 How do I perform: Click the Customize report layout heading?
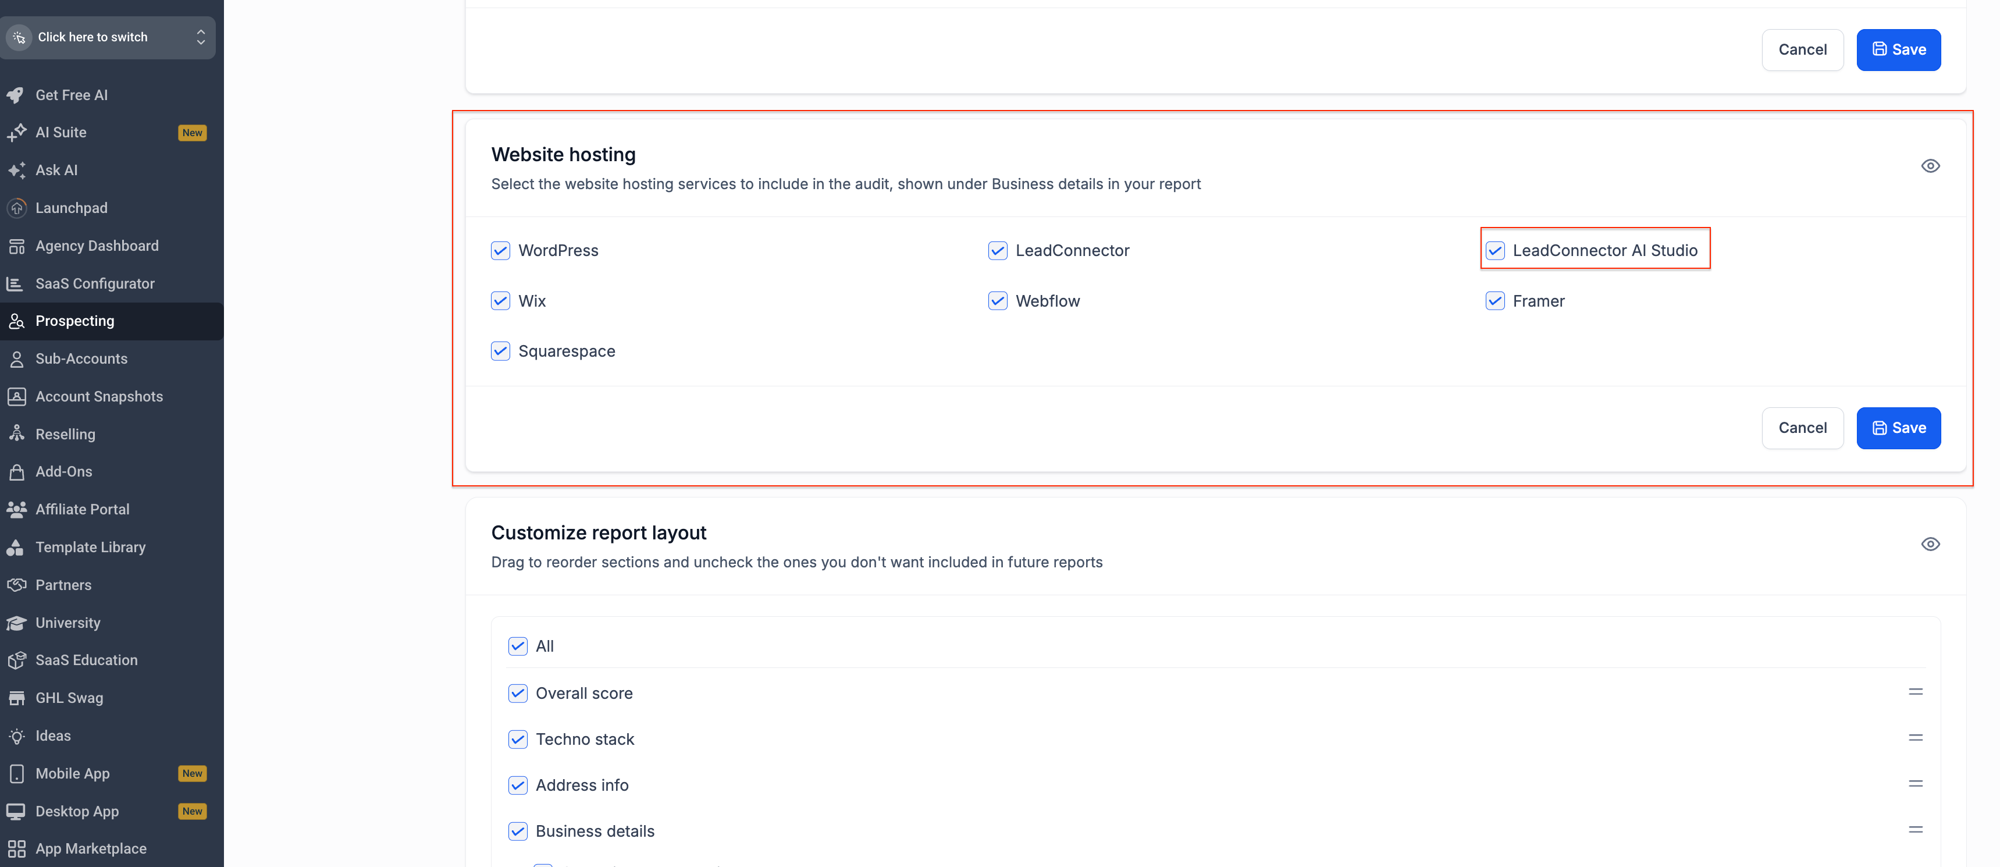(599, 533)
